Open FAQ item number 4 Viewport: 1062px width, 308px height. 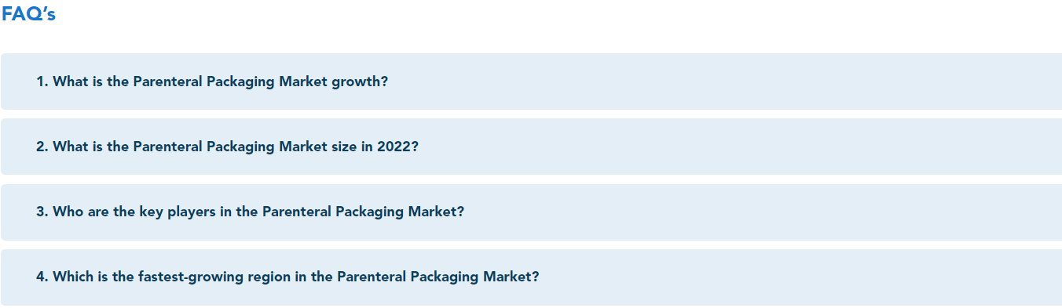[x=531, y=277]
